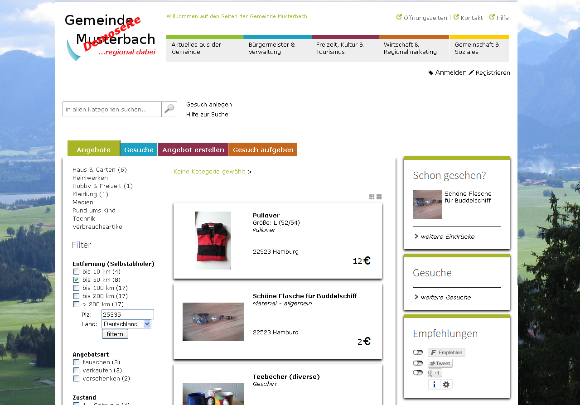Viewport: 580px width, 405px height.
Task: Check the tauschen option
Action: (76, 362)
